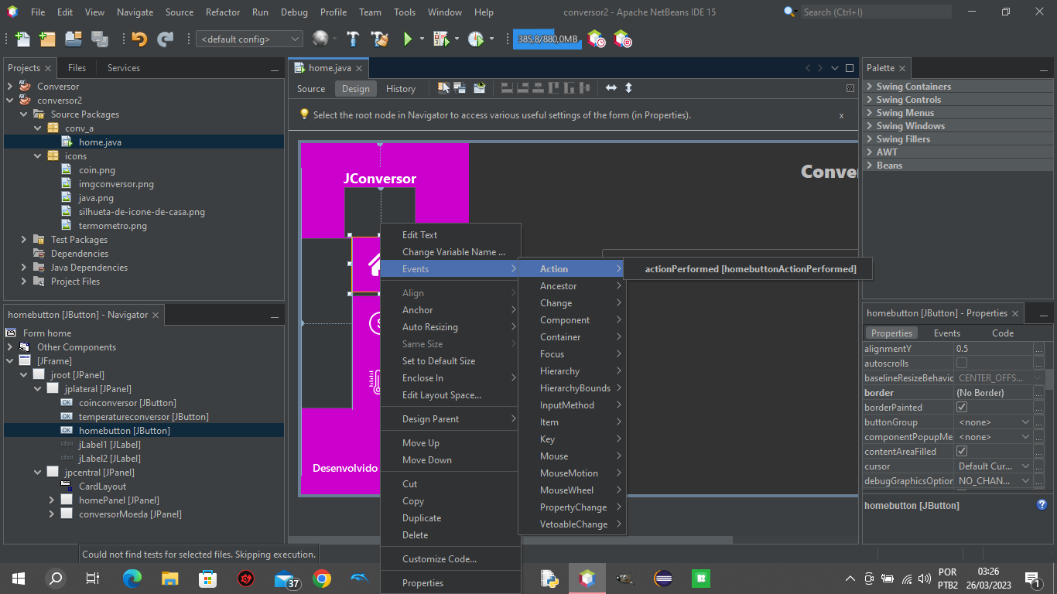Open the Mail app with 37 badge

tap(285, 578)
